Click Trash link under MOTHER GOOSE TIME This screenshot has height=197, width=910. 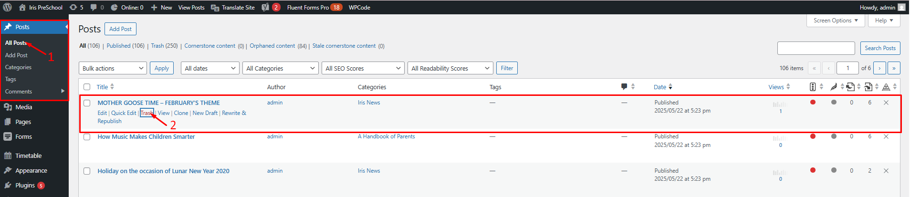click(146, 113)
